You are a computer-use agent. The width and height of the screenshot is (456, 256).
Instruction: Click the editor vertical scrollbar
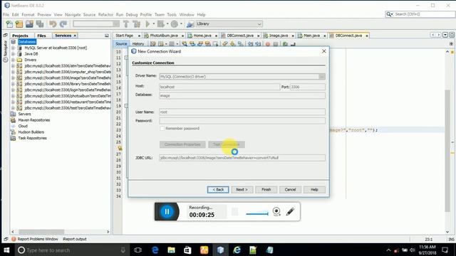[447, 151]
